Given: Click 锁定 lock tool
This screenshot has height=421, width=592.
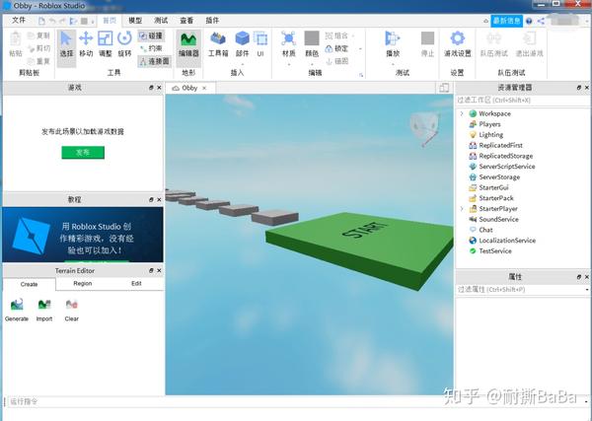Looking at the screenshot, I should point(336,48).
